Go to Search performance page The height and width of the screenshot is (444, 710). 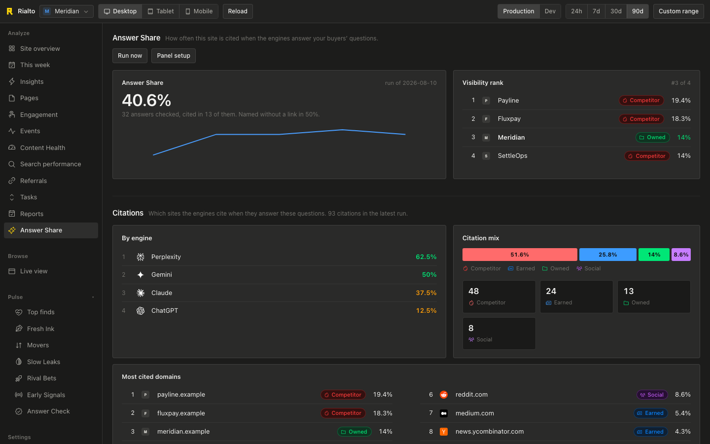pos(51,164)
